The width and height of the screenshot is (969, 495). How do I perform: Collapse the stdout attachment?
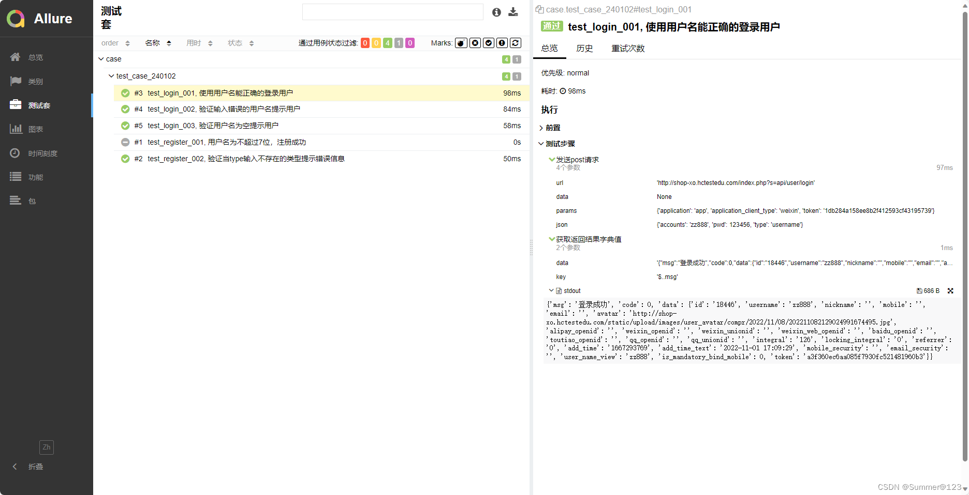coord(551,290)
